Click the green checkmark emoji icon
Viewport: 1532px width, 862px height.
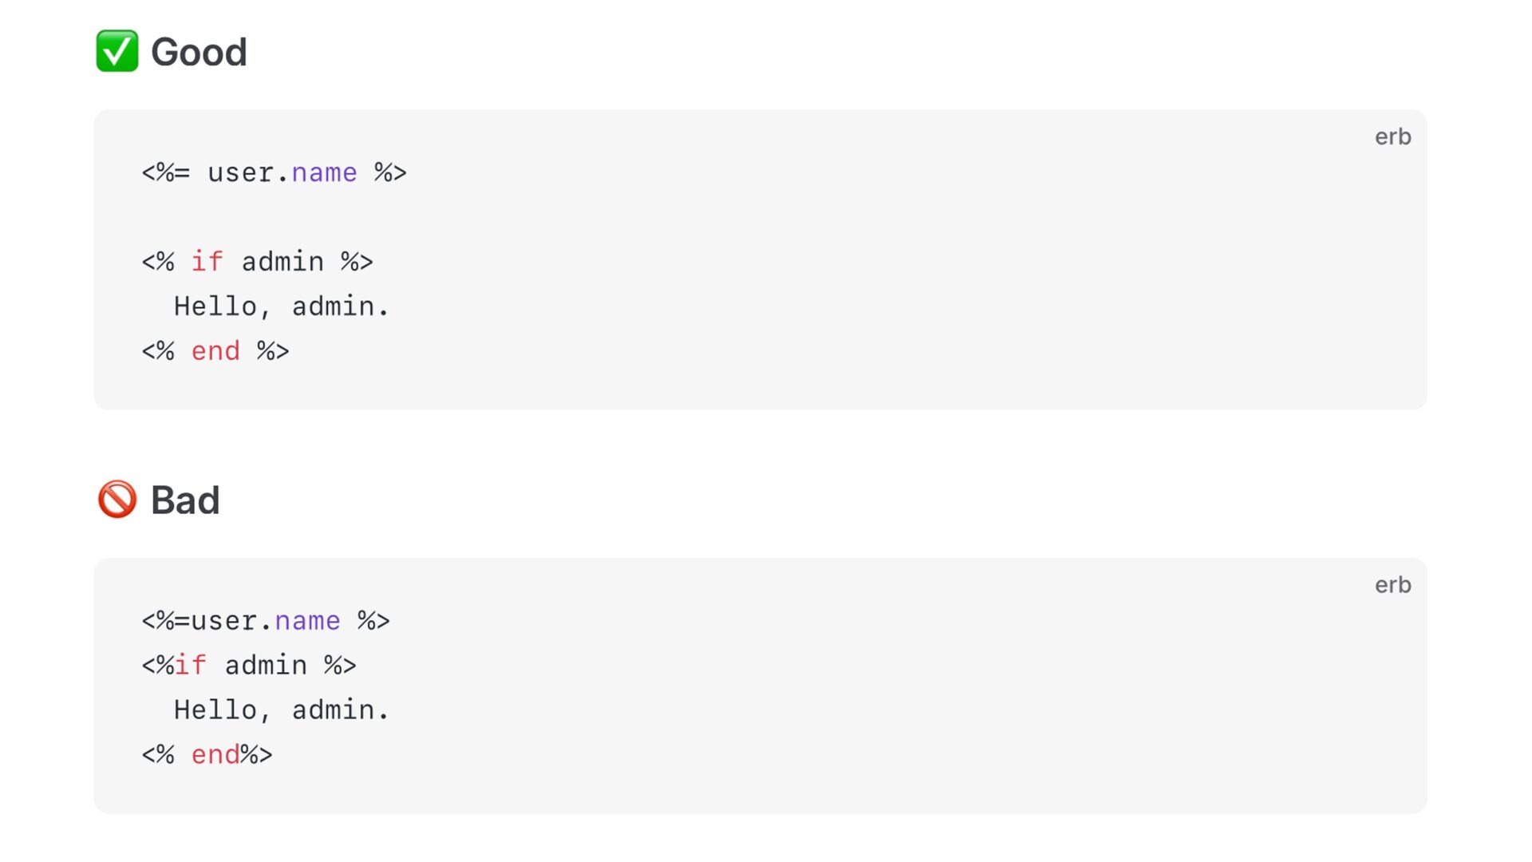click(x=116, y=52)
